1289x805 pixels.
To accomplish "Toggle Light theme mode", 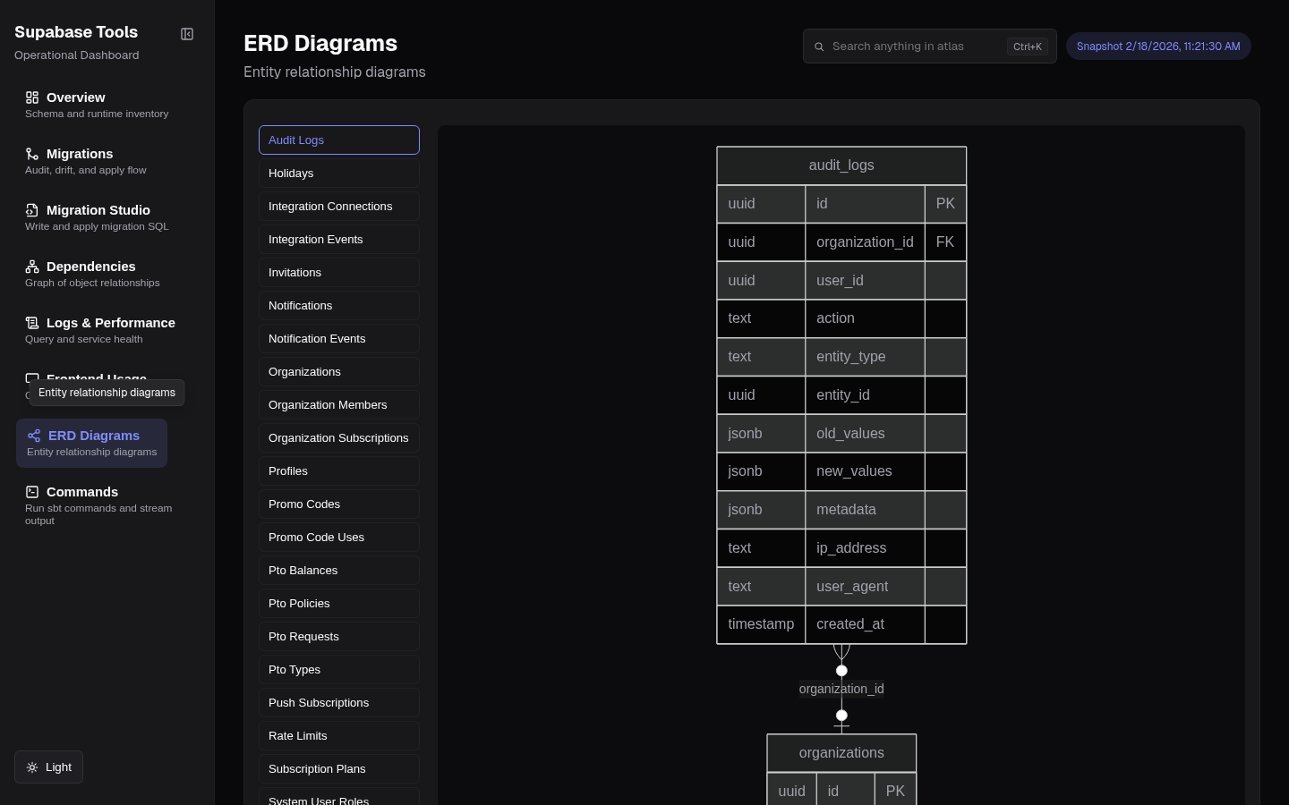I will [x=48, y=767].
